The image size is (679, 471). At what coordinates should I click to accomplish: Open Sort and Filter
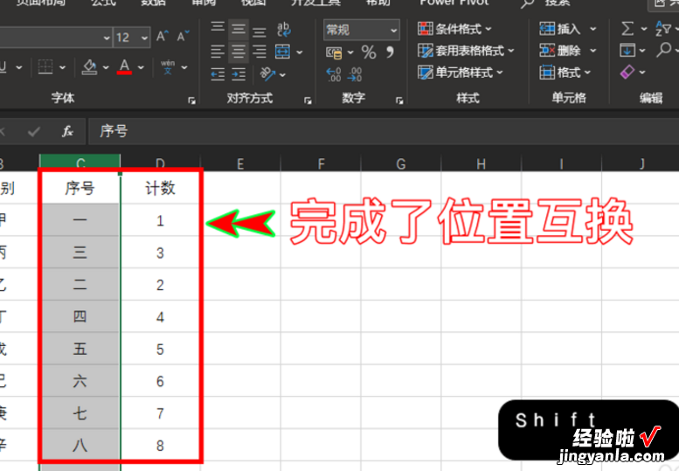coord(663,29)
